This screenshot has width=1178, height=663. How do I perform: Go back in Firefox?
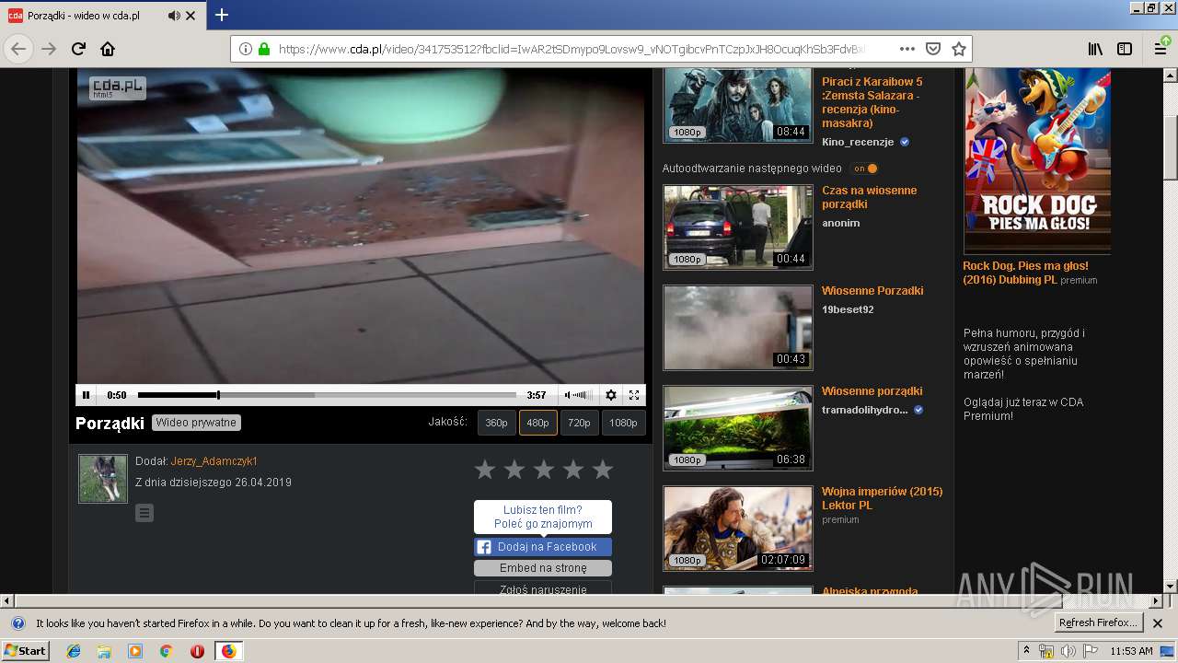coord(18,49)
